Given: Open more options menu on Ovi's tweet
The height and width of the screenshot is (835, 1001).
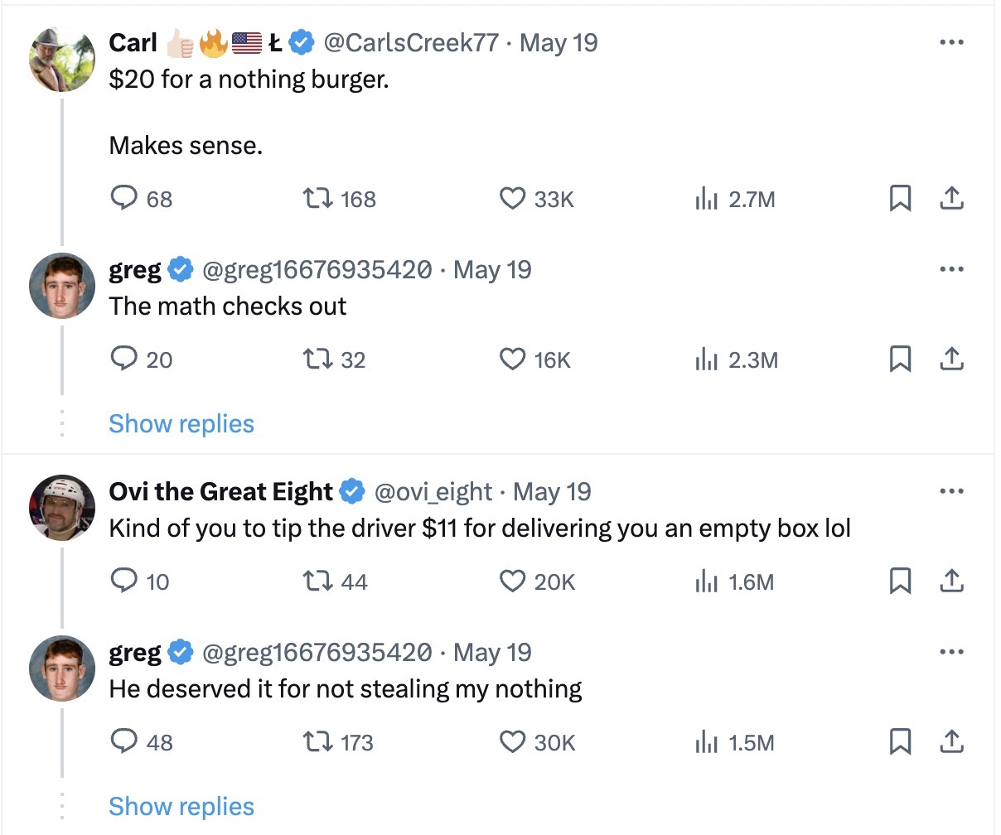Looking at the screenshot, I should pyautogui.click(x=952, y=491).
